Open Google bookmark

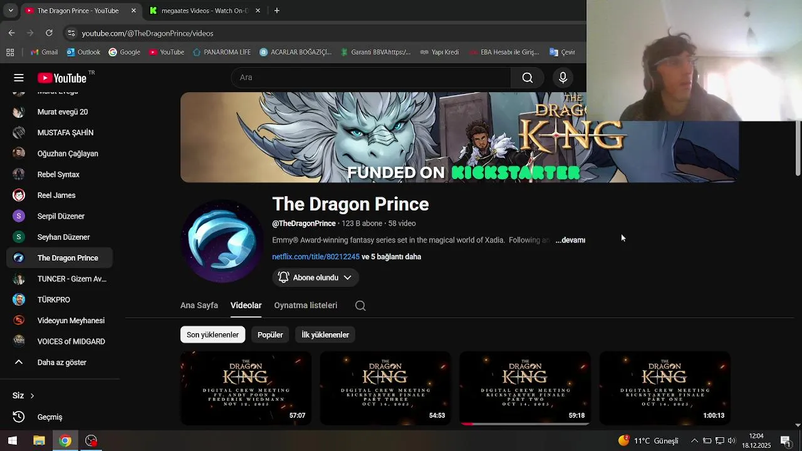(x=124, y=52)
